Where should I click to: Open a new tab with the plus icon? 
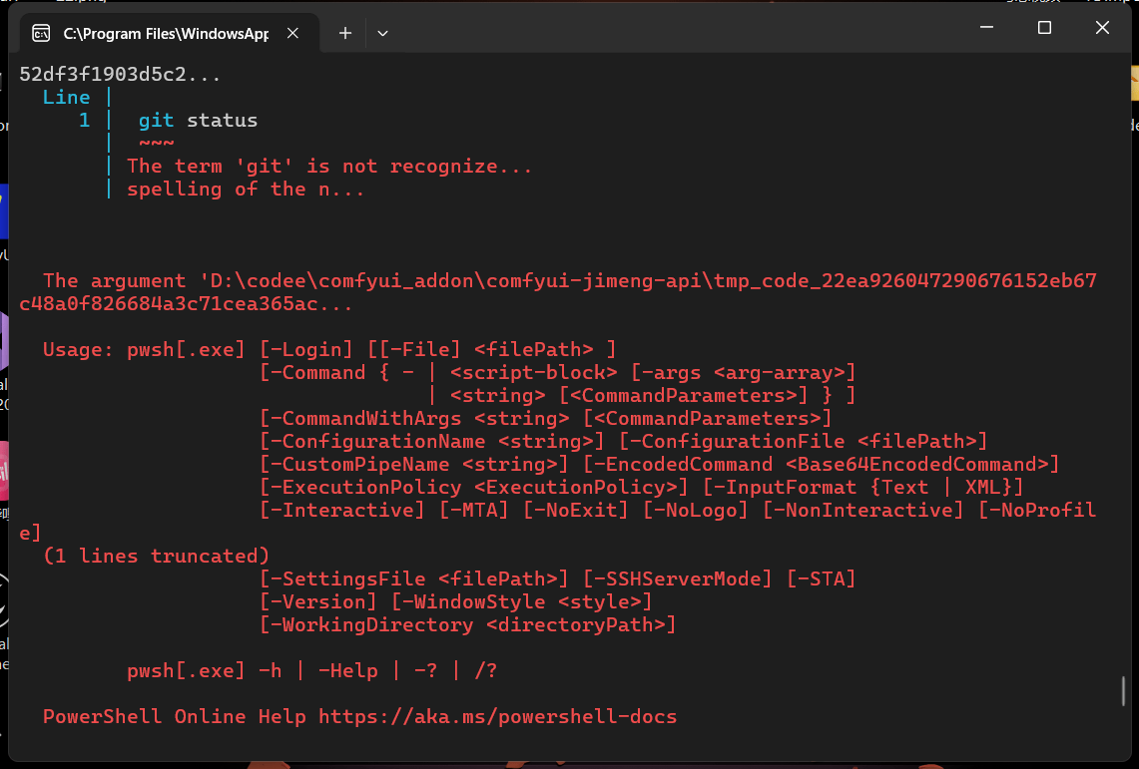(x=344, y=33)
